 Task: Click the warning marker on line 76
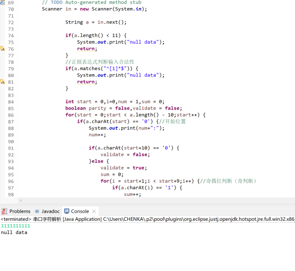point(2,49)
